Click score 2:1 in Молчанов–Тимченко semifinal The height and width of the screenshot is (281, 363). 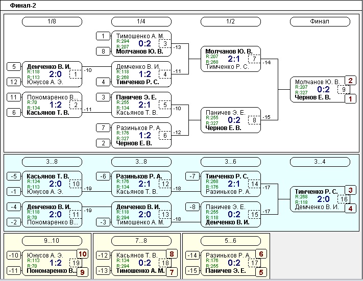pos(234,59)
